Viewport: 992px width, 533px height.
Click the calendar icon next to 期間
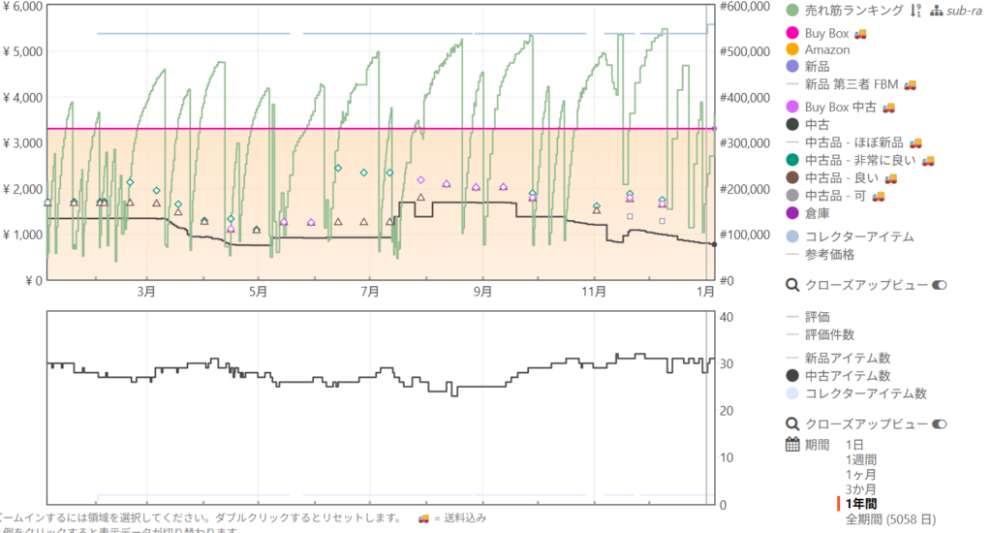tap(792, 445)
